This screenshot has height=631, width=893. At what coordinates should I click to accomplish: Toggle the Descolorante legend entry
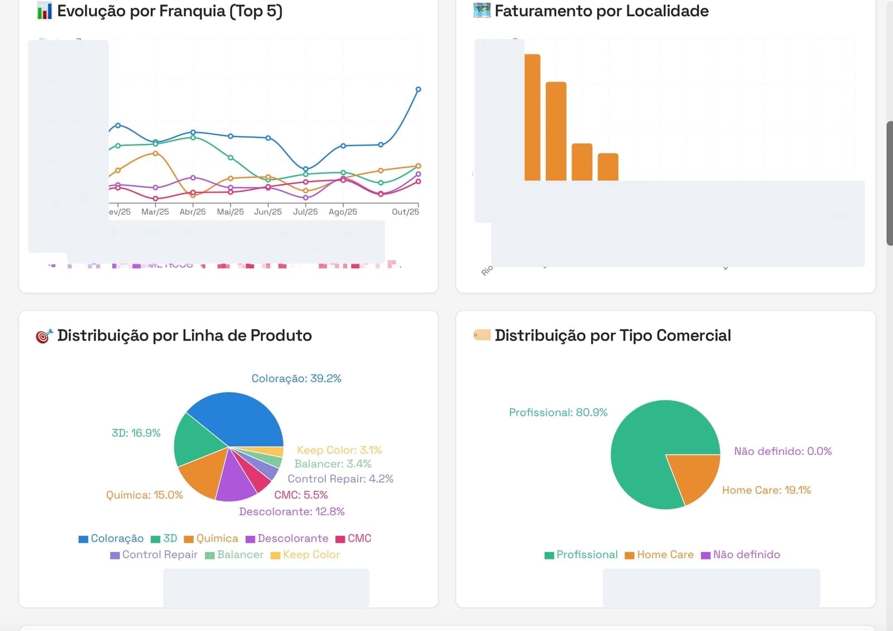click(x=287, y=538)
